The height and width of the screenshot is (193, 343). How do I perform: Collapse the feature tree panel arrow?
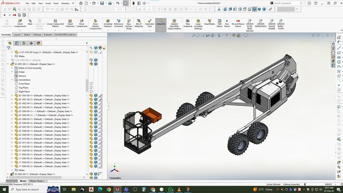[87, 43]
